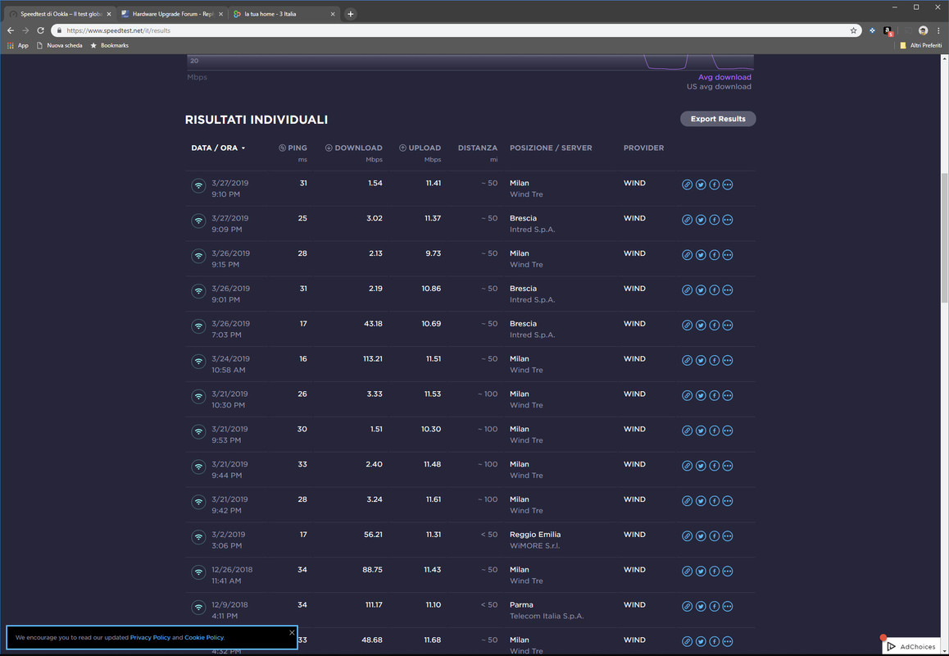Share 3/27/2019 9:10 PM result on Facebook

coord(714,184)
